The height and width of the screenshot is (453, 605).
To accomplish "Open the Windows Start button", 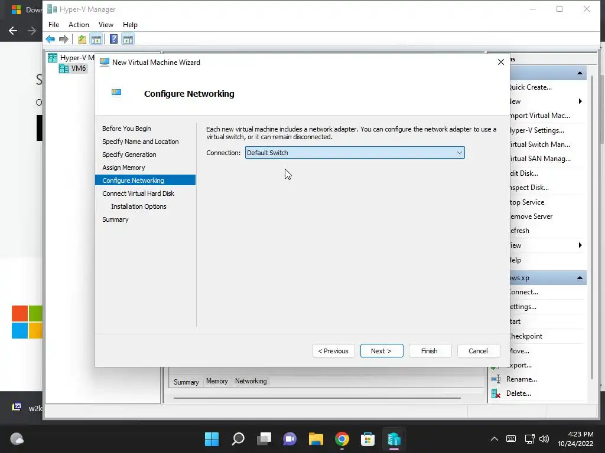I will coord(212,439).
